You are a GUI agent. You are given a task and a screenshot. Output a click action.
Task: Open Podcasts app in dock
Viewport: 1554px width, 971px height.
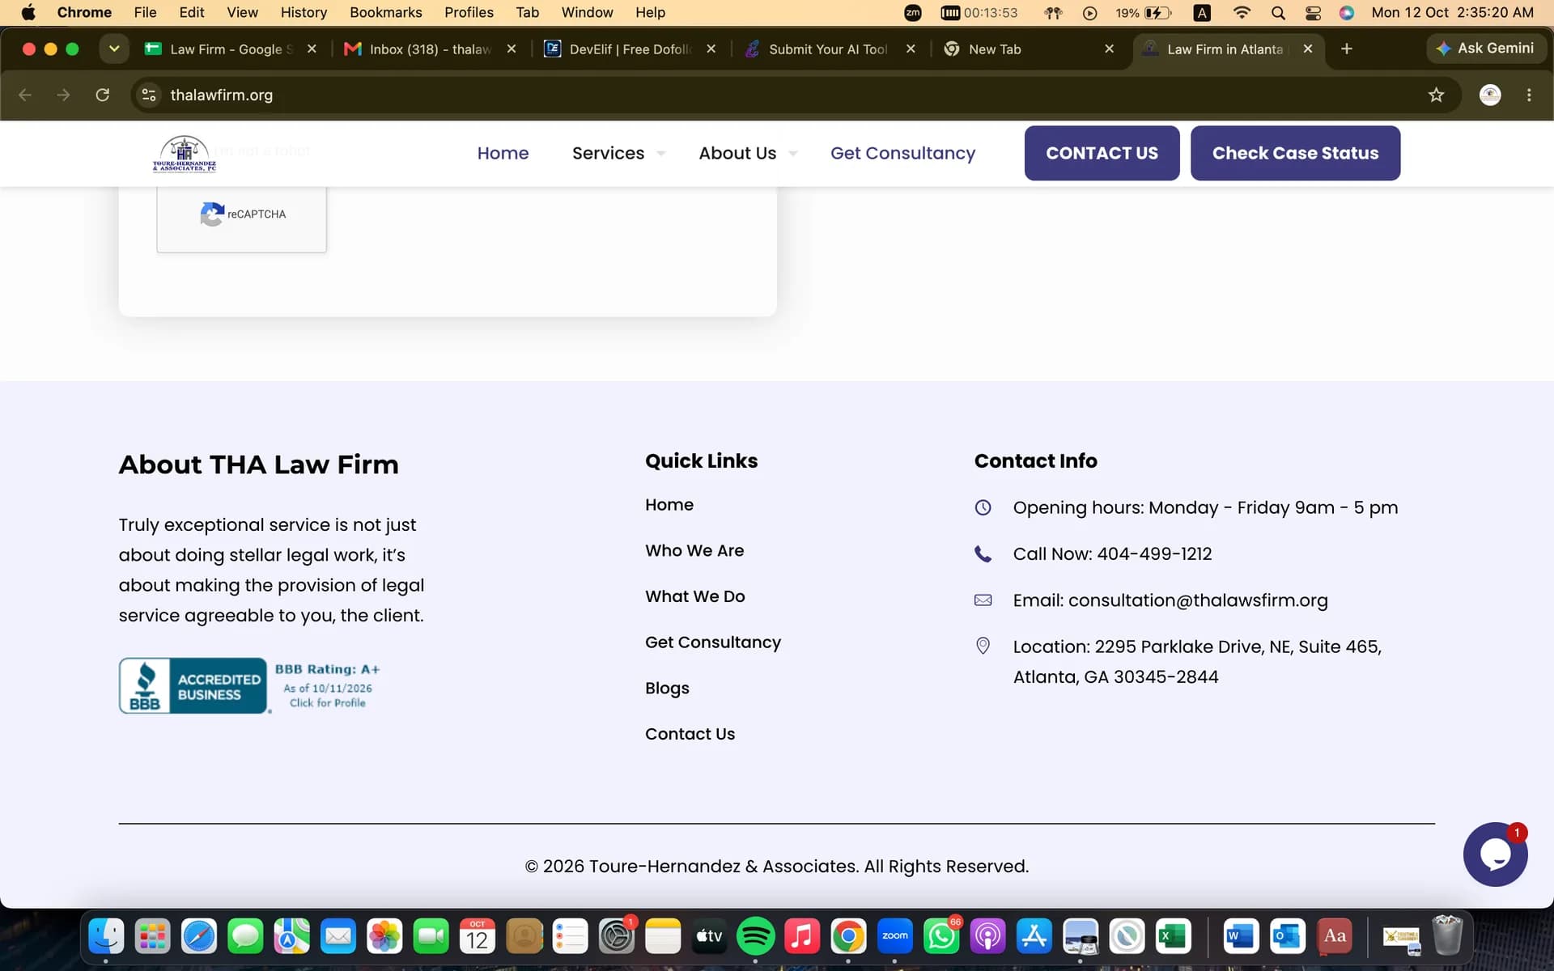click(987, 936)
